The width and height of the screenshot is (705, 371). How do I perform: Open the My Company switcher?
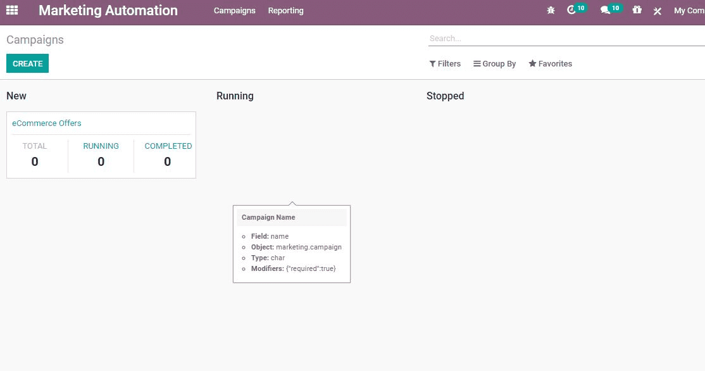tap(689, 11)
